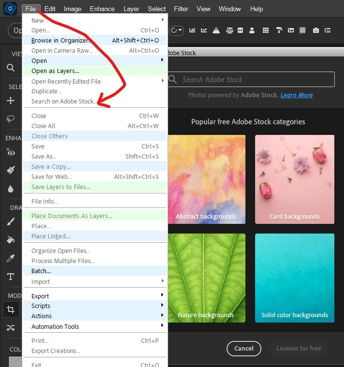Choose Export Creations menu item
The width and height of the screenshot is (344, 367).
click(x=95, y=351)
